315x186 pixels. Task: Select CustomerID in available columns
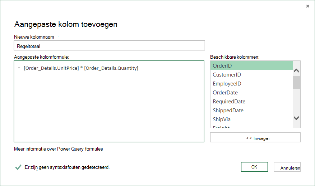coord(251,75)
